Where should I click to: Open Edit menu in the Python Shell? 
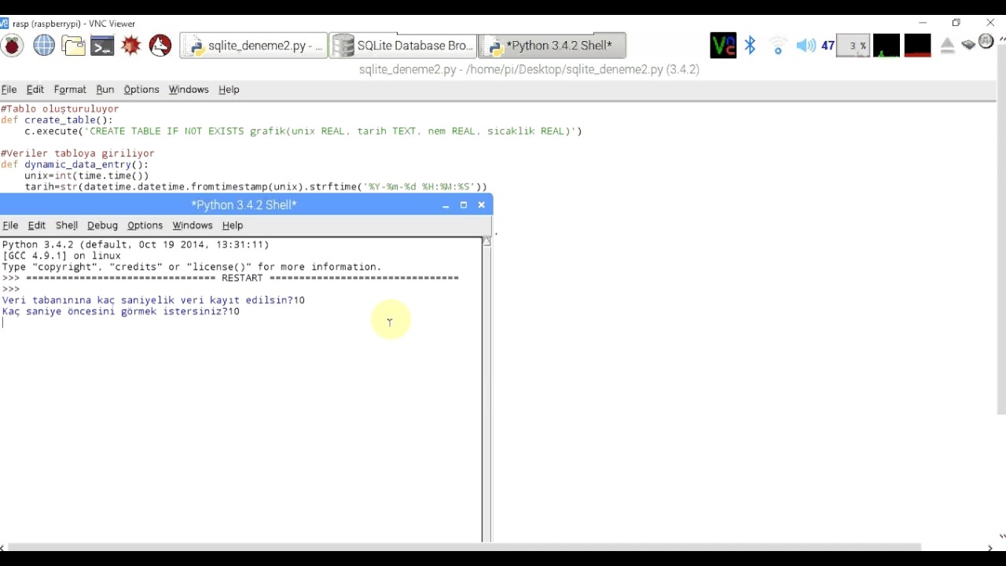coord(37,226)
